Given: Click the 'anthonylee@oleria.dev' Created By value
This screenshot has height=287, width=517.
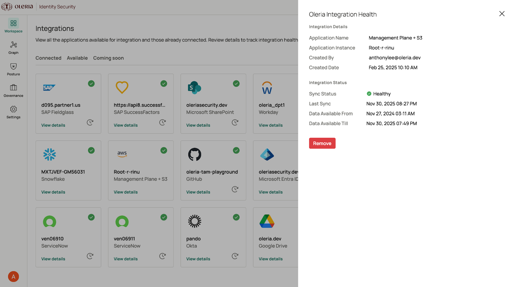Looking at the screenshot, I should [x=395, y=58].
